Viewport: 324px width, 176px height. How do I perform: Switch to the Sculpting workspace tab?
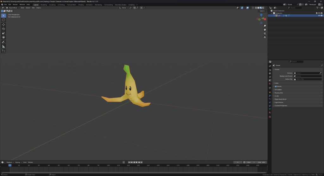52,5
